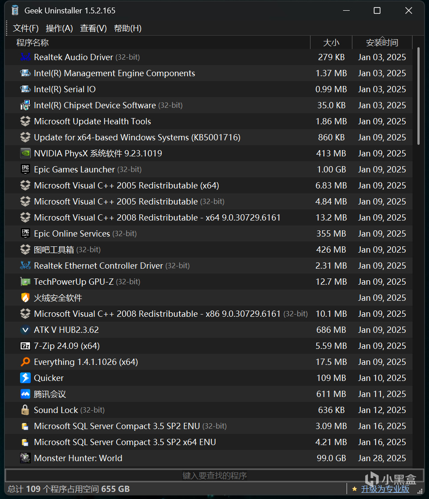429x499 pixels.
Task: Open the 文件(F) menu
Action: point(26,29)
